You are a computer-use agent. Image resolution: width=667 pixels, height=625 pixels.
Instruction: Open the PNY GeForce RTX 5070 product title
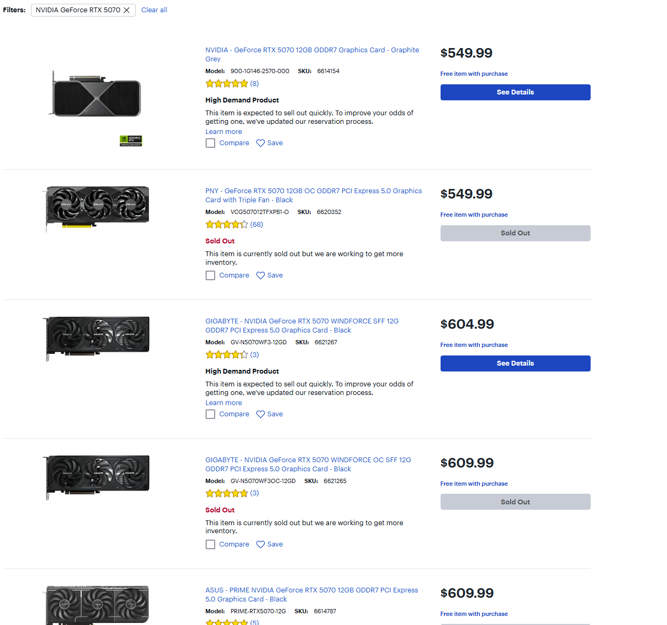(x=313, y=195)
